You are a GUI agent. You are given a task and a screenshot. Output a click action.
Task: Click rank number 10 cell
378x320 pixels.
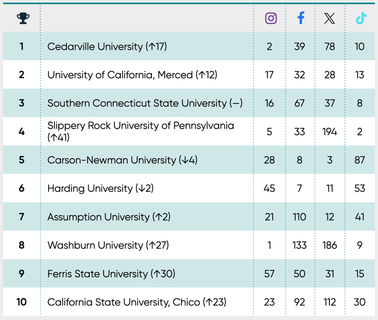21,302
